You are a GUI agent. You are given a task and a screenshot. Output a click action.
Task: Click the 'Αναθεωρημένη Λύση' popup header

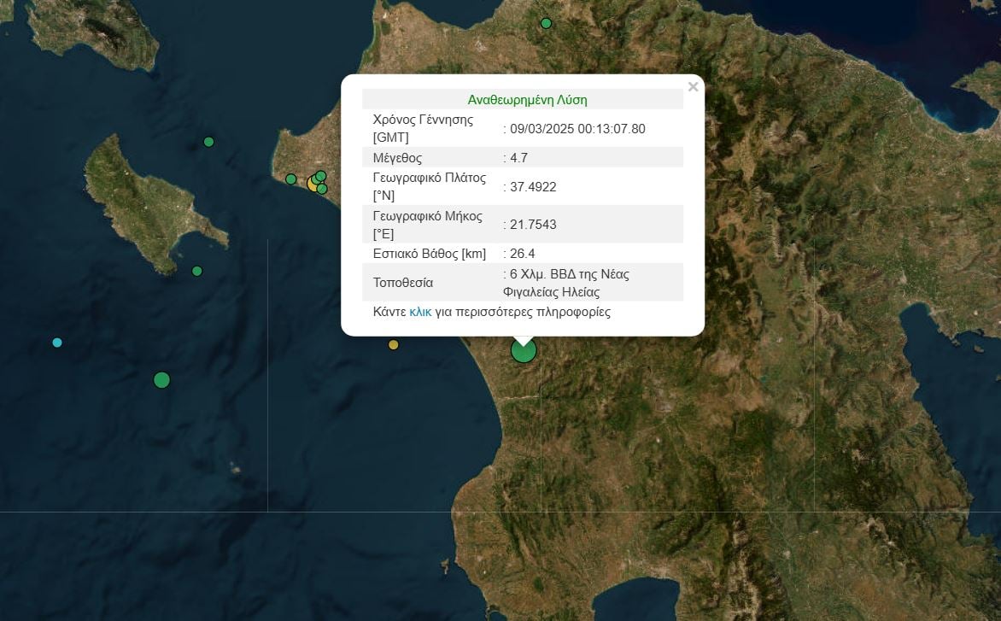(527, 99)
